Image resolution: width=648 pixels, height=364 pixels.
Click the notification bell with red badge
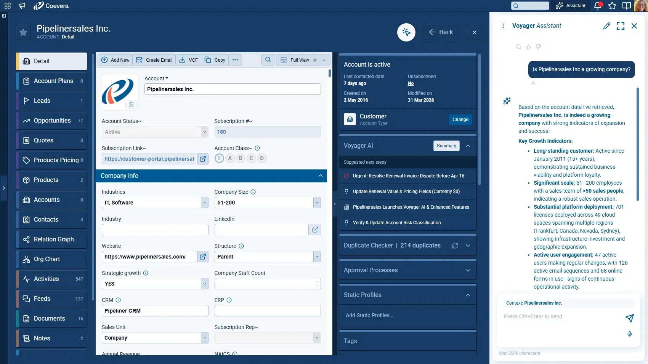(x=598, y=6)
